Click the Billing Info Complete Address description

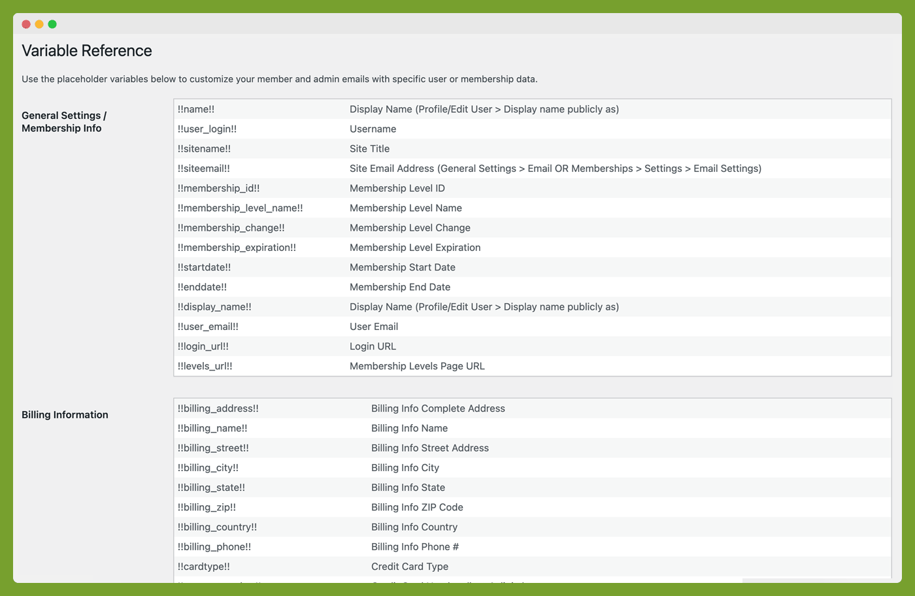click(x=438, y=408)
